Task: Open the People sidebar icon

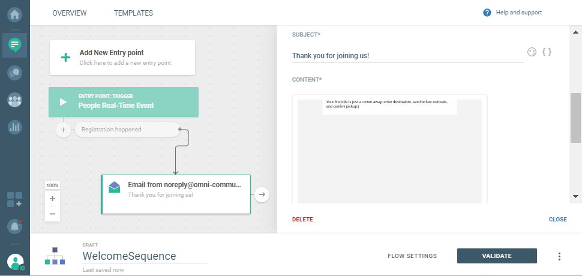Action: (x=15, y=100)
